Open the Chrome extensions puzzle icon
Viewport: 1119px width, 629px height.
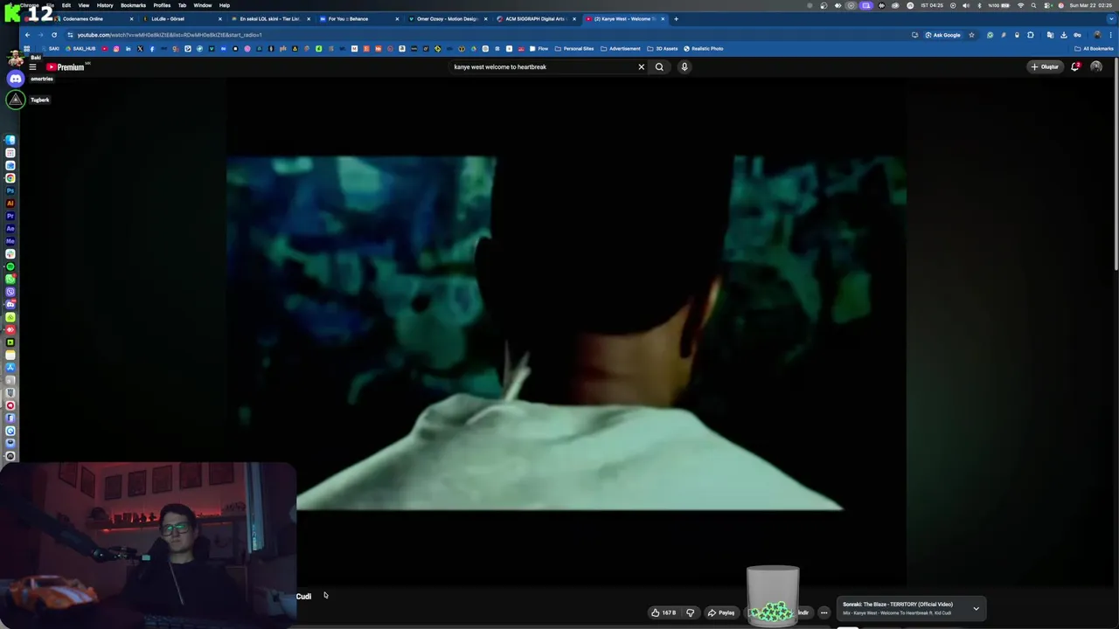pyautogui.click(x=1030, y=35)
